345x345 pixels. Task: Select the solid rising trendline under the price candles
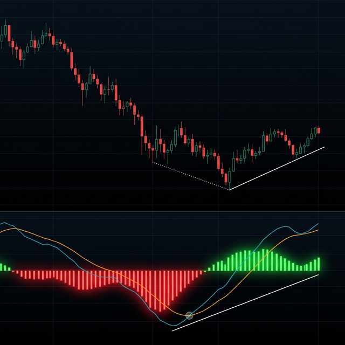point(277,168)
